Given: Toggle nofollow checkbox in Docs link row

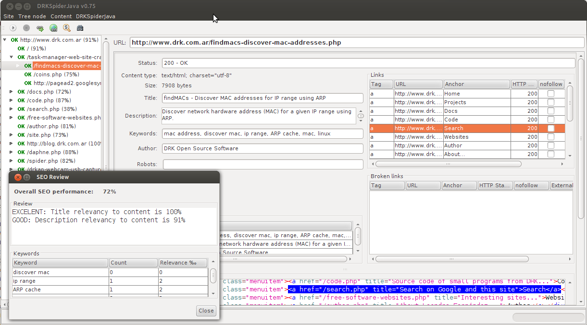Looking at the screenshot, I should tap(551, 111).
